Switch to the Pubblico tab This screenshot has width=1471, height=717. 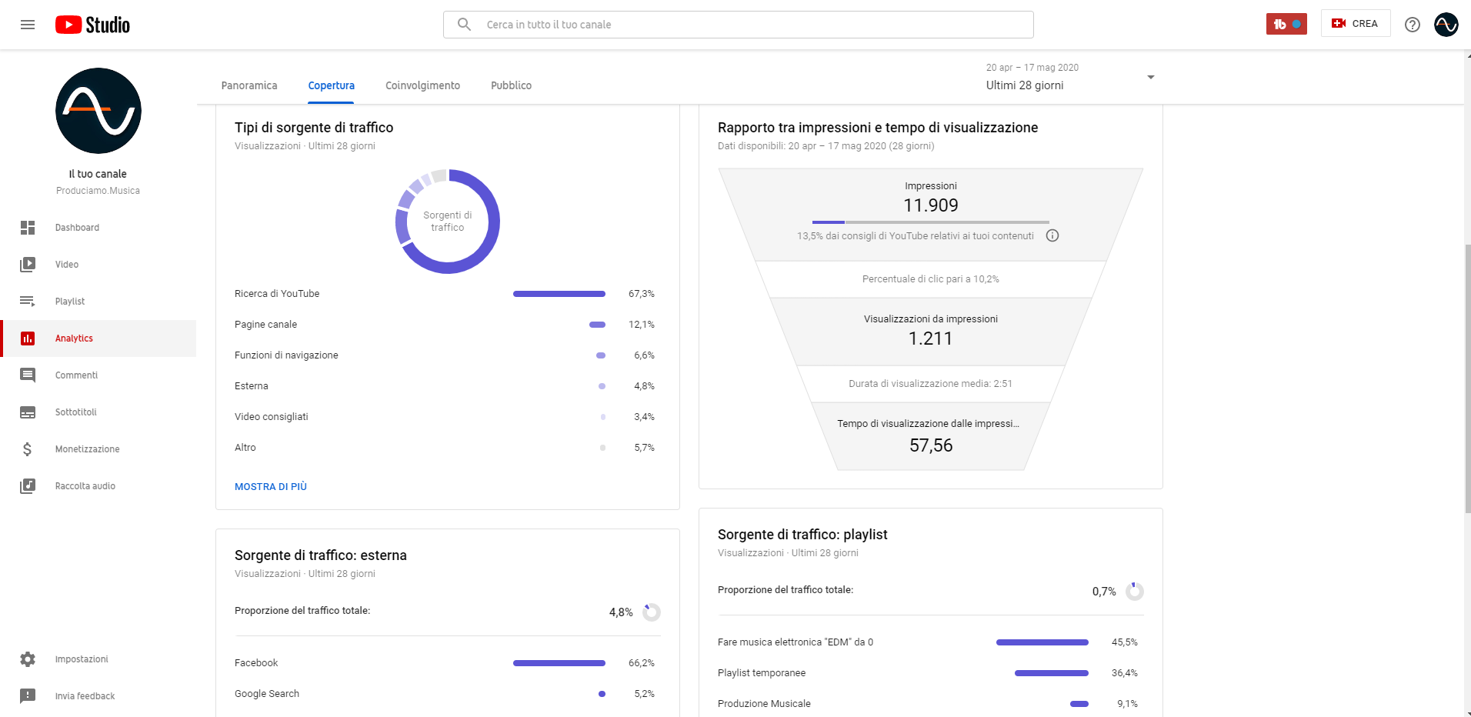click(x=512, y=85)
